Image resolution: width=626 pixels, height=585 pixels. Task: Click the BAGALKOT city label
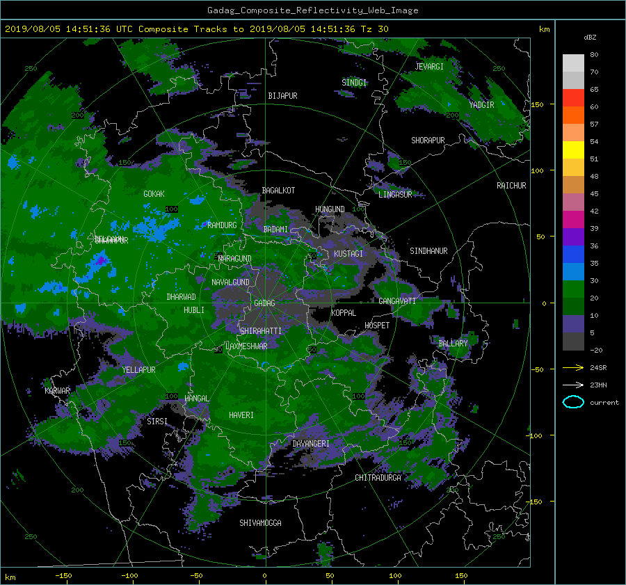tap(278, 191)
